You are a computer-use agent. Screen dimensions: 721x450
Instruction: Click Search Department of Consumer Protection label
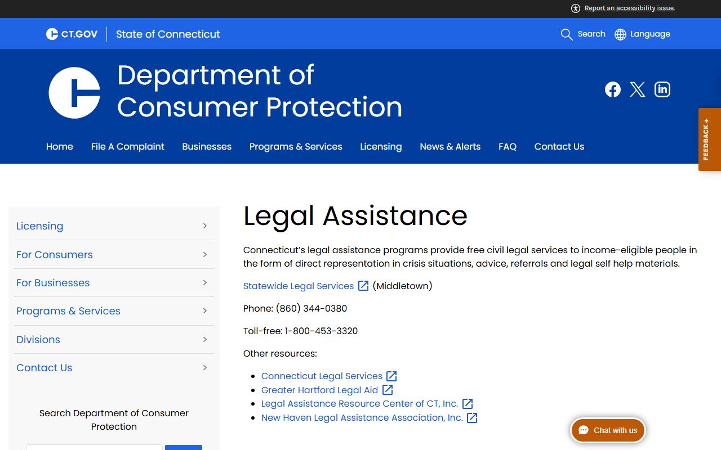tap(114, 420)
